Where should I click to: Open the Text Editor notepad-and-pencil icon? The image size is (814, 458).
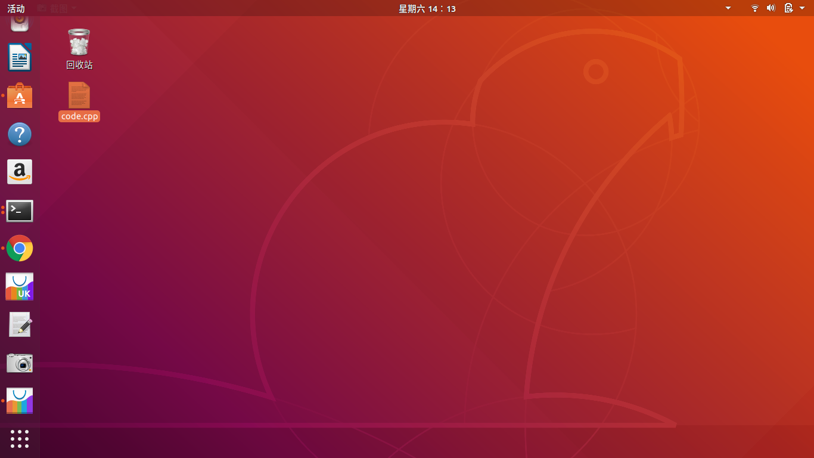(20, 325)
